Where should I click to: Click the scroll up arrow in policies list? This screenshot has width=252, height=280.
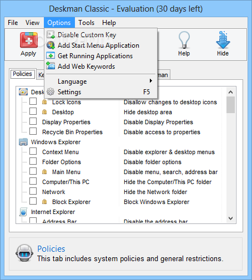pyautogui.click(x=230, y=92)
